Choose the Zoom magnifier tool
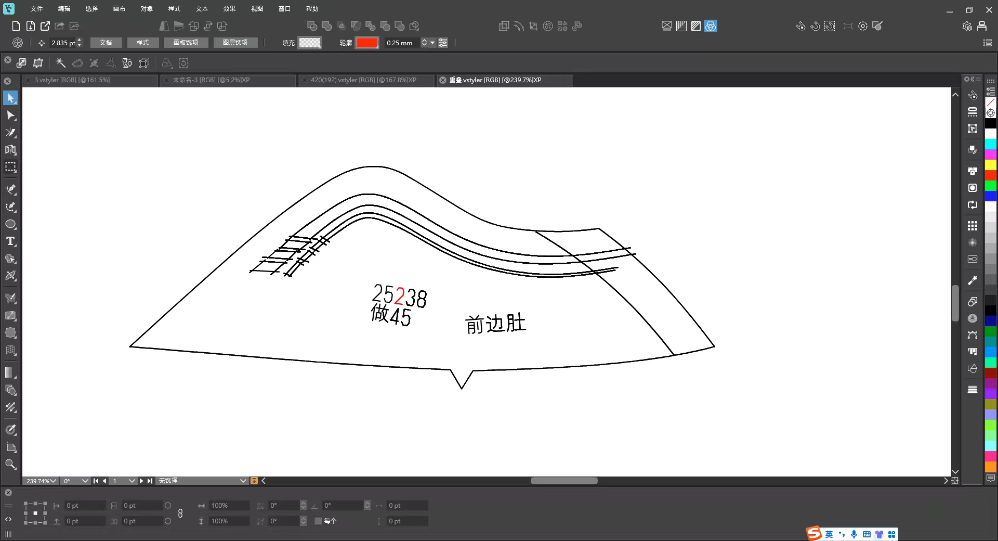This screenshot has height=541, width=998. click(x=10, y=465)
